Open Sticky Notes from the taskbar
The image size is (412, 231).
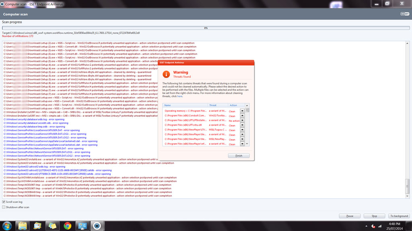[x=52, y=226]
